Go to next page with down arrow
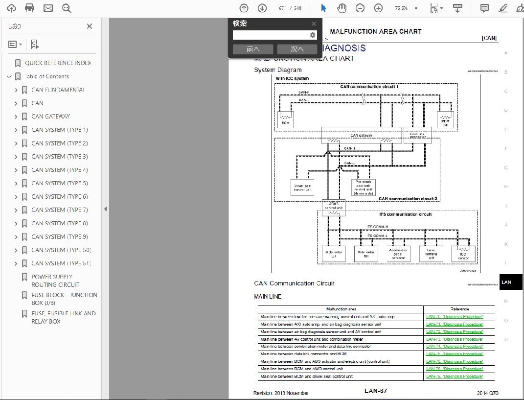The height and width of the screenshot is (400, 524). coord(262,8)
